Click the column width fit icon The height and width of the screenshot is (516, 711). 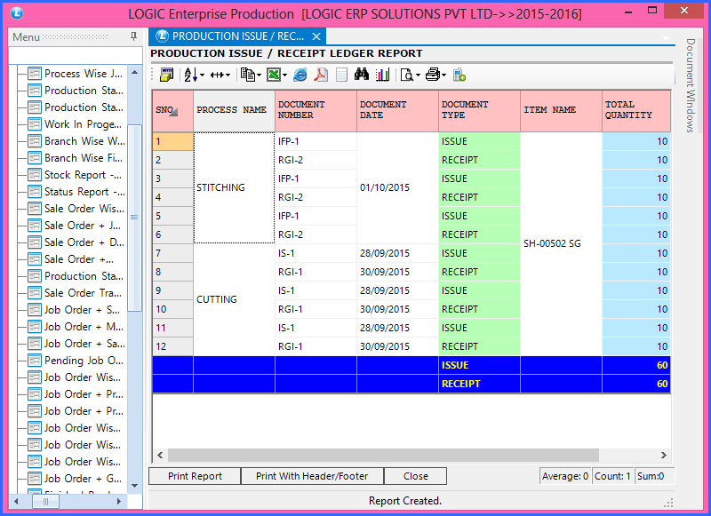click(x=217, y=75)
